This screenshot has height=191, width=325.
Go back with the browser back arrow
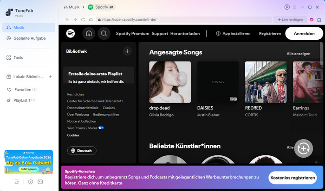pos(67,19)
